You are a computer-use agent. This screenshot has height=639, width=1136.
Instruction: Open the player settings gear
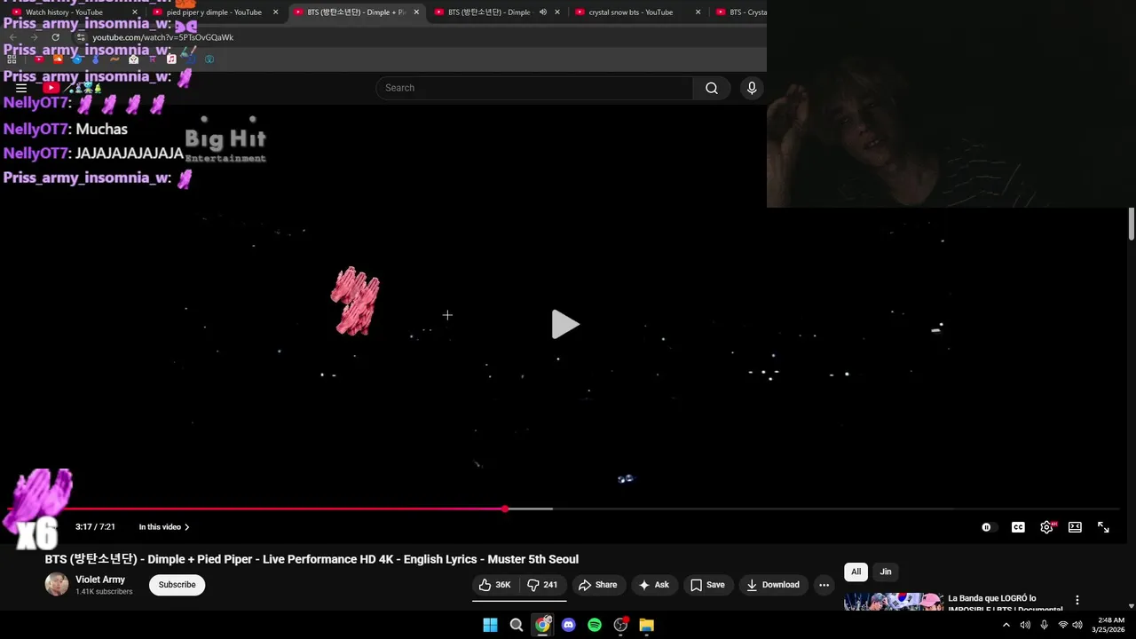(x=1047, y=527)
